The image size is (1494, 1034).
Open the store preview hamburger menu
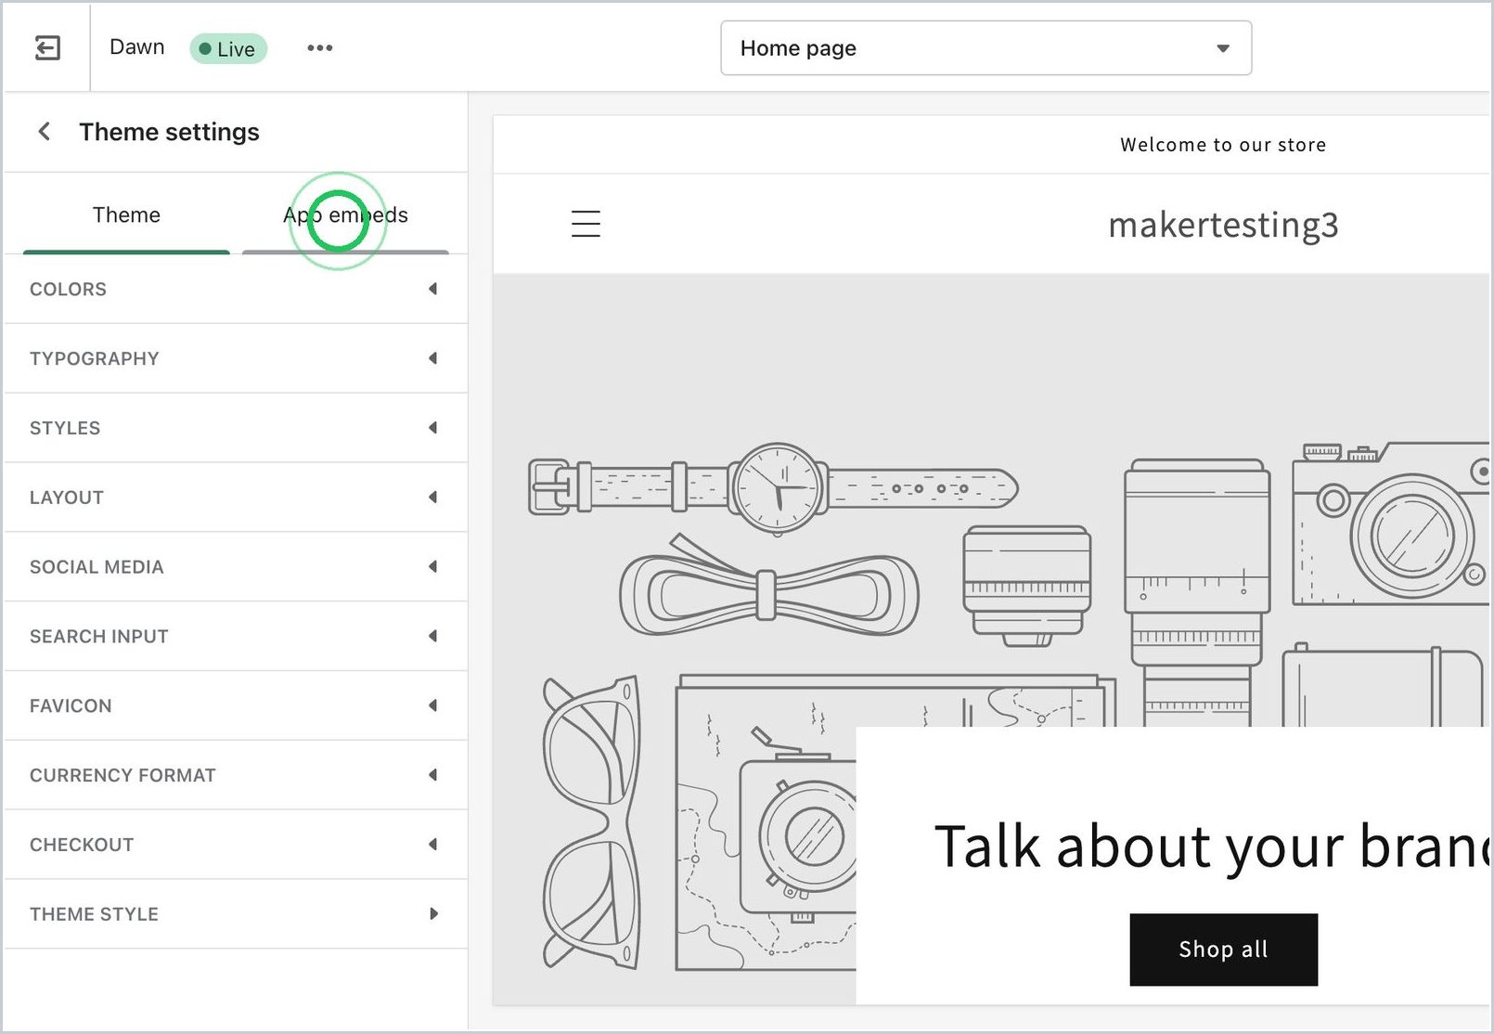tap(586, 224)
